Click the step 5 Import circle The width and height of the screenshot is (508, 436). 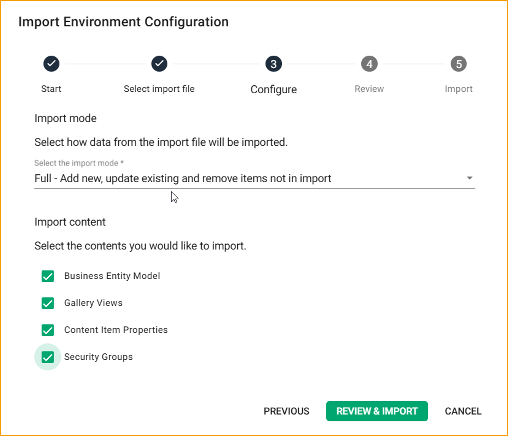pos(458,64)
